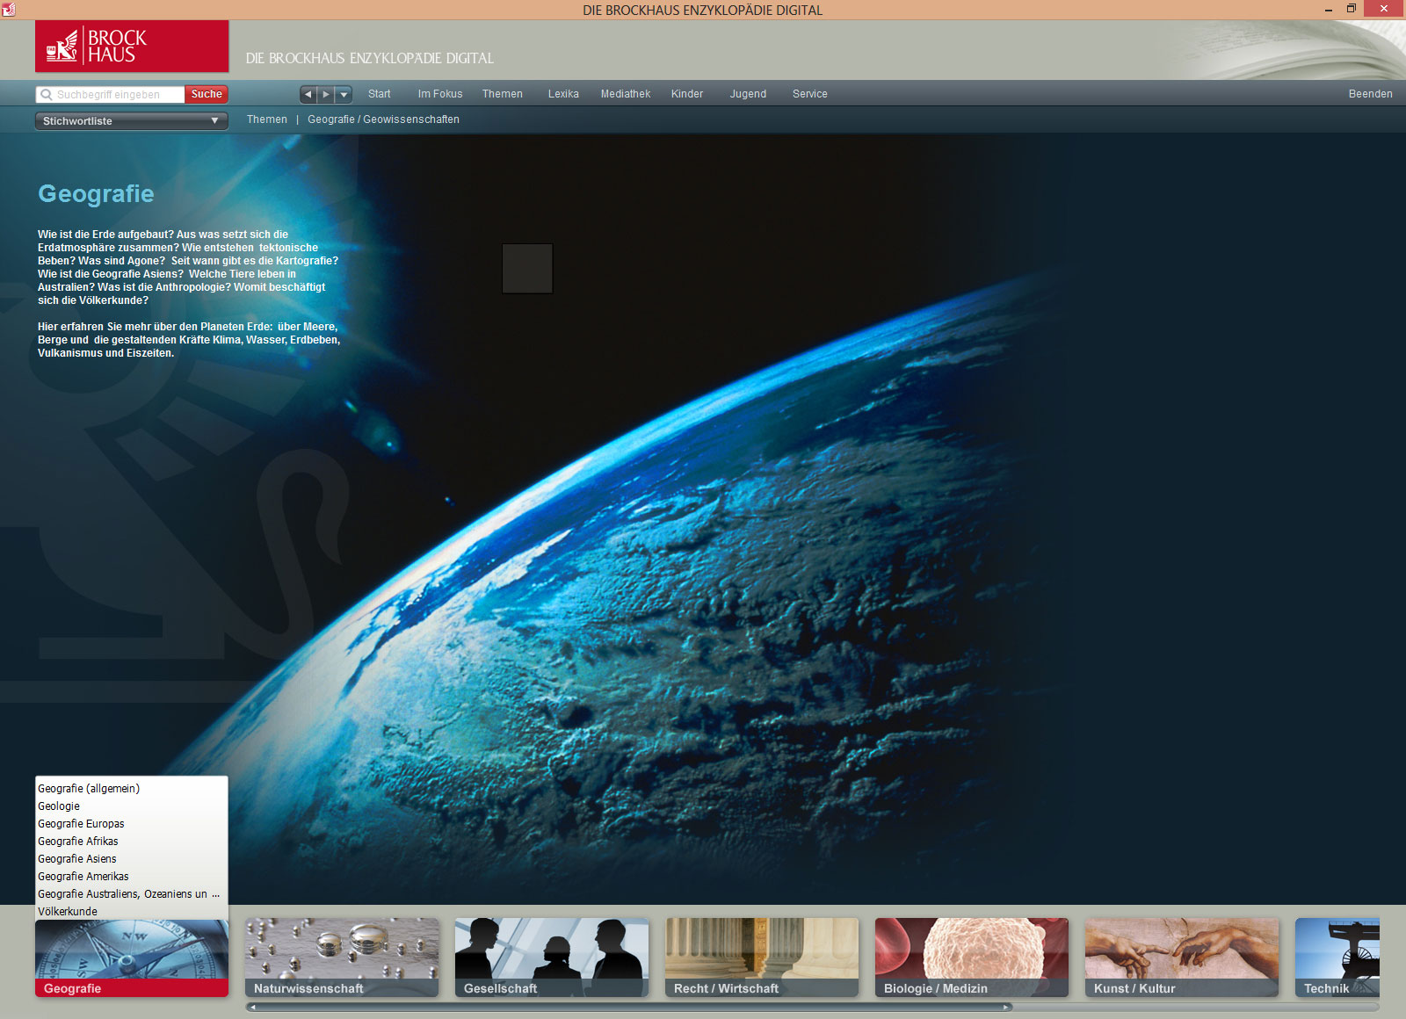
Task: Minimize the Brockhaus window
Action: click(1328, 10)
